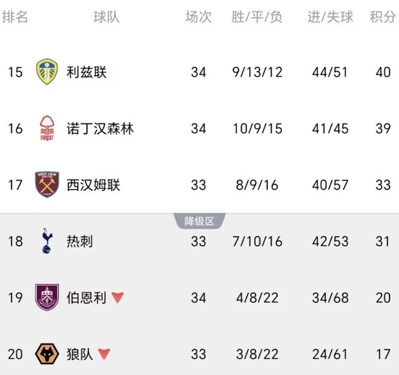Click the 场次 column header
The height and width of the screenshot is (375, 399).
tap(198, 17)
